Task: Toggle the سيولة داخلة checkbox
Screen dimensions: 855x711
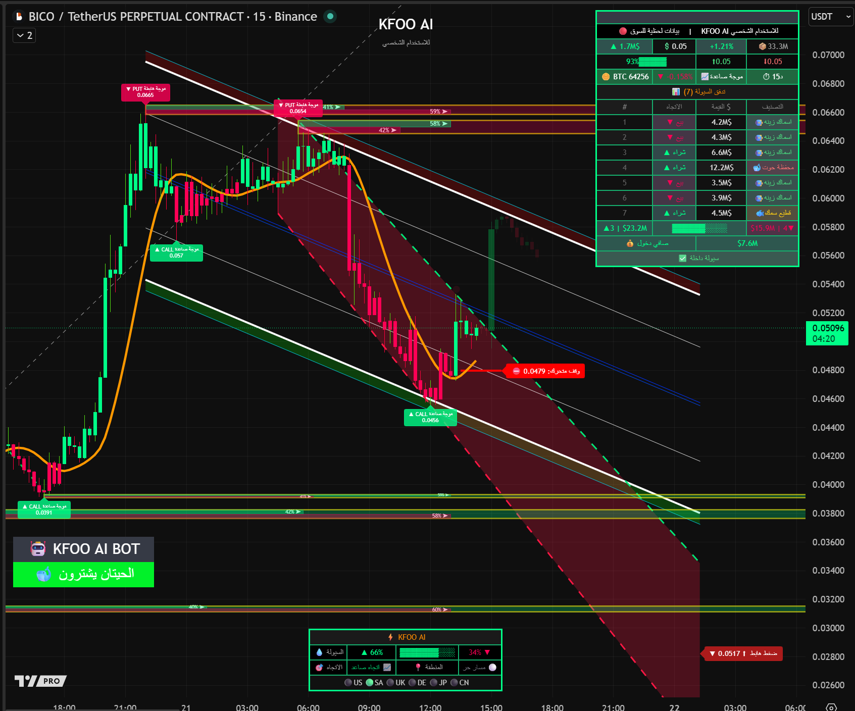Action: pyautogui.click(x=683, y=259)
